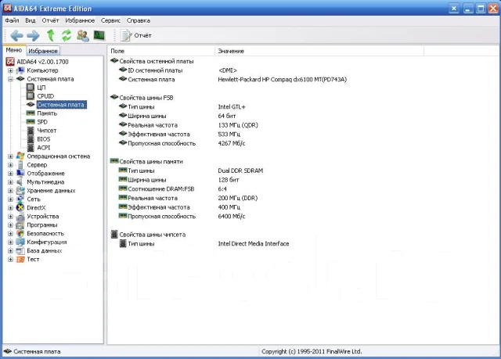
Task: Select the ID системной платы row
Action: 155,70
